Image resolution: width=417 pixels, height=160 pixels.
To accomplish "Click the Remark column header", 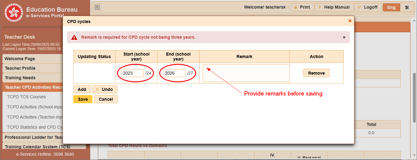I will (x=245, y=57).
